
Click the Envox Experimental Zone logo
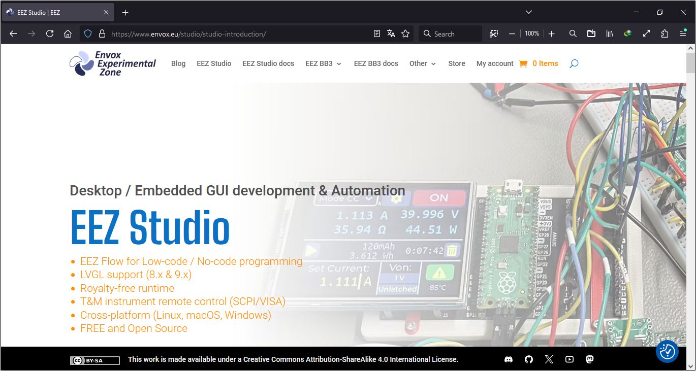pos(113,63)
